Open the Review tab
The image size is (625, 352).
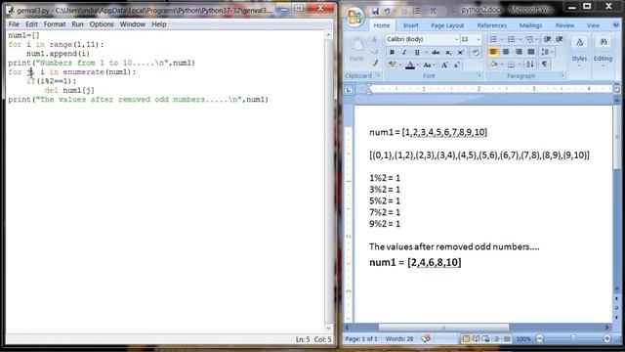(564, 25)
